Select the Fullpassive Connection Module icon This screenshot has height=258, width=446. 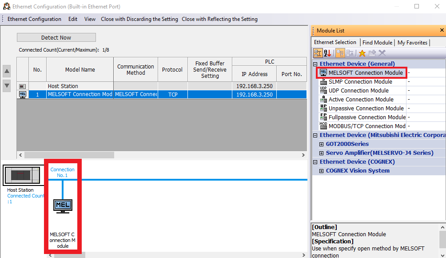coord(323,117)
